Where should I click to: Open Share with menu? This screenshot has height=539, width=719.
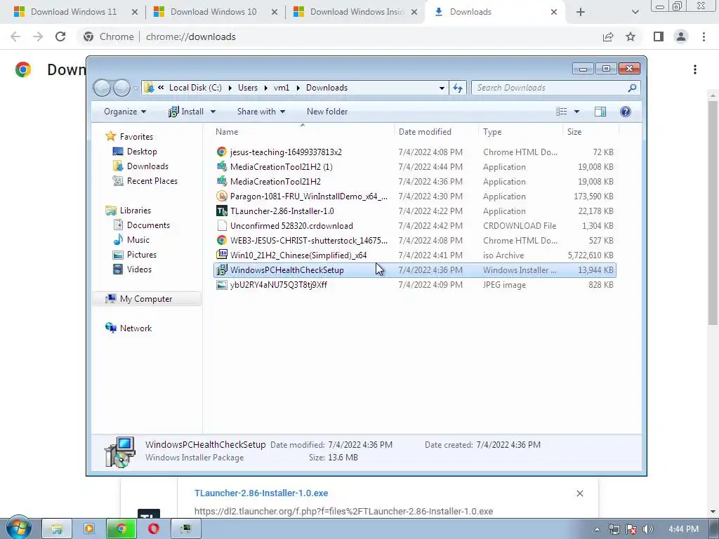(x=261, y=112)
